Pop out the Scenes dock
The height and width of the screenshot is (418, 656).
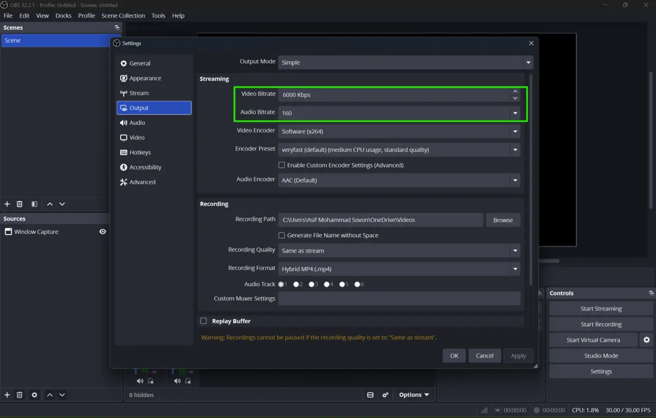[116, 27]
